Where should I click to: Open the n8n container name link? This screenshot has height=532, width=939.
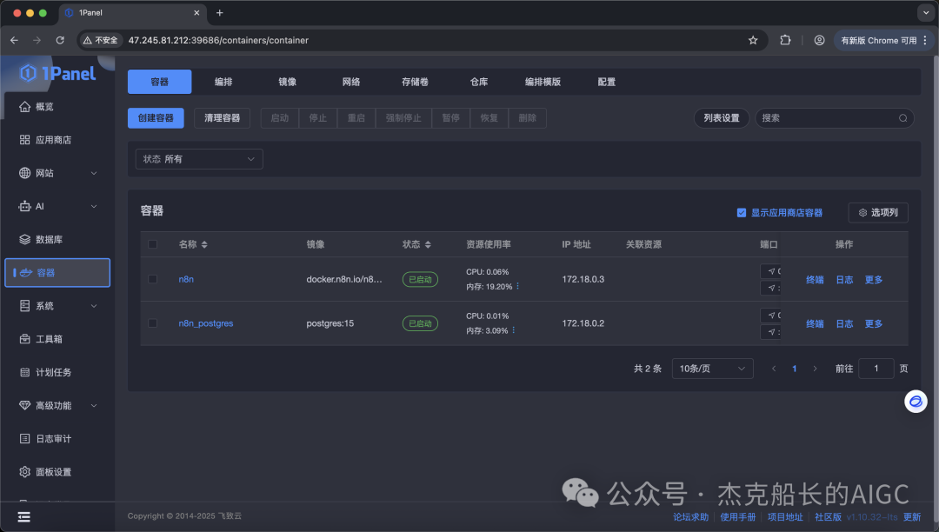[186, 279]
